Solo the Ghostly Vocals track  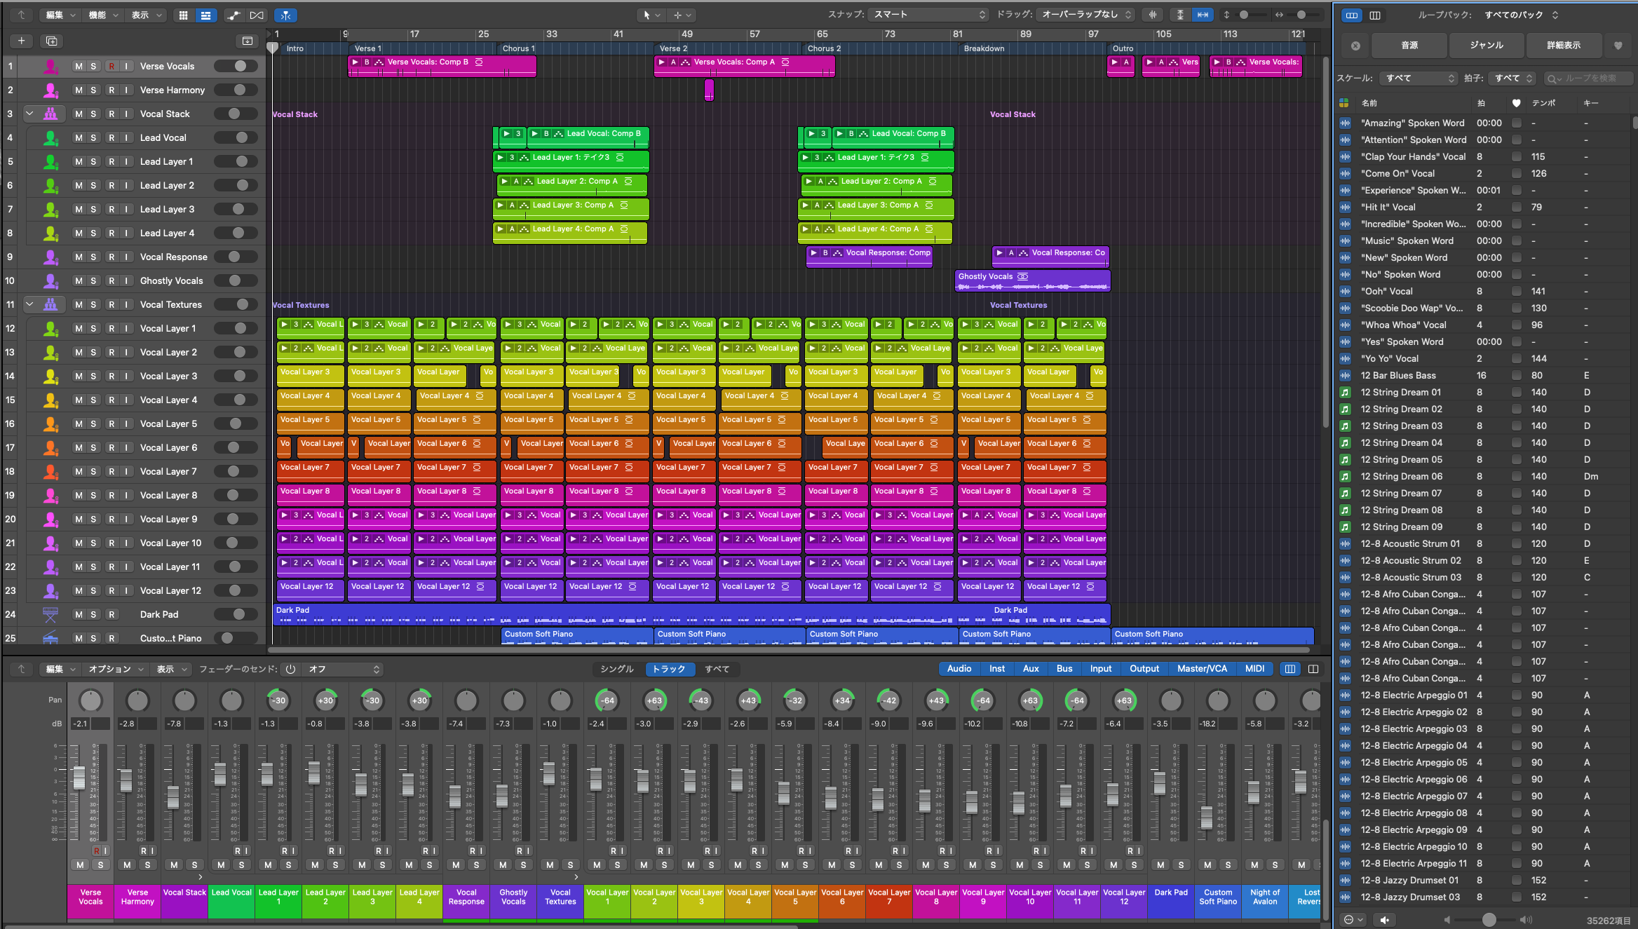click(x=93, y=280)
